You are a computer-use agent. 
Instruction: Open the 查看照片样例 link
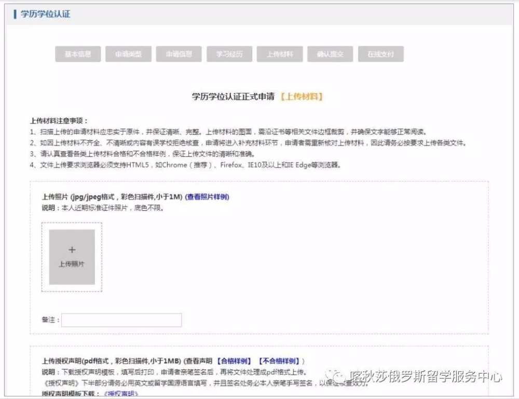tap(207, 197)
